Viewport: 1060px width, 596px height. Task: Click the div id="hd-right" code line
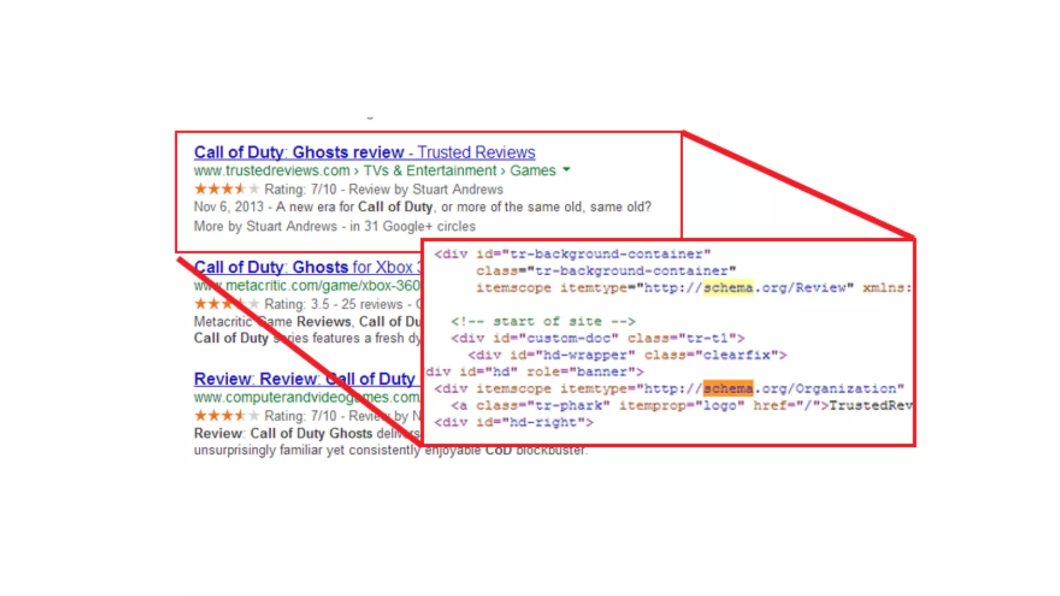coord(514,422)
